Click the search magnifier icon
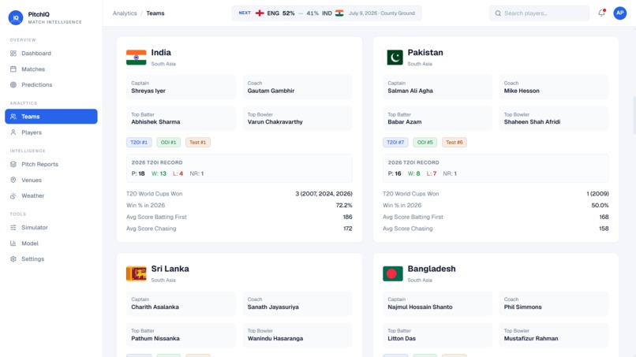This screenshot has width=636, height=357. (x=498, y=13)
